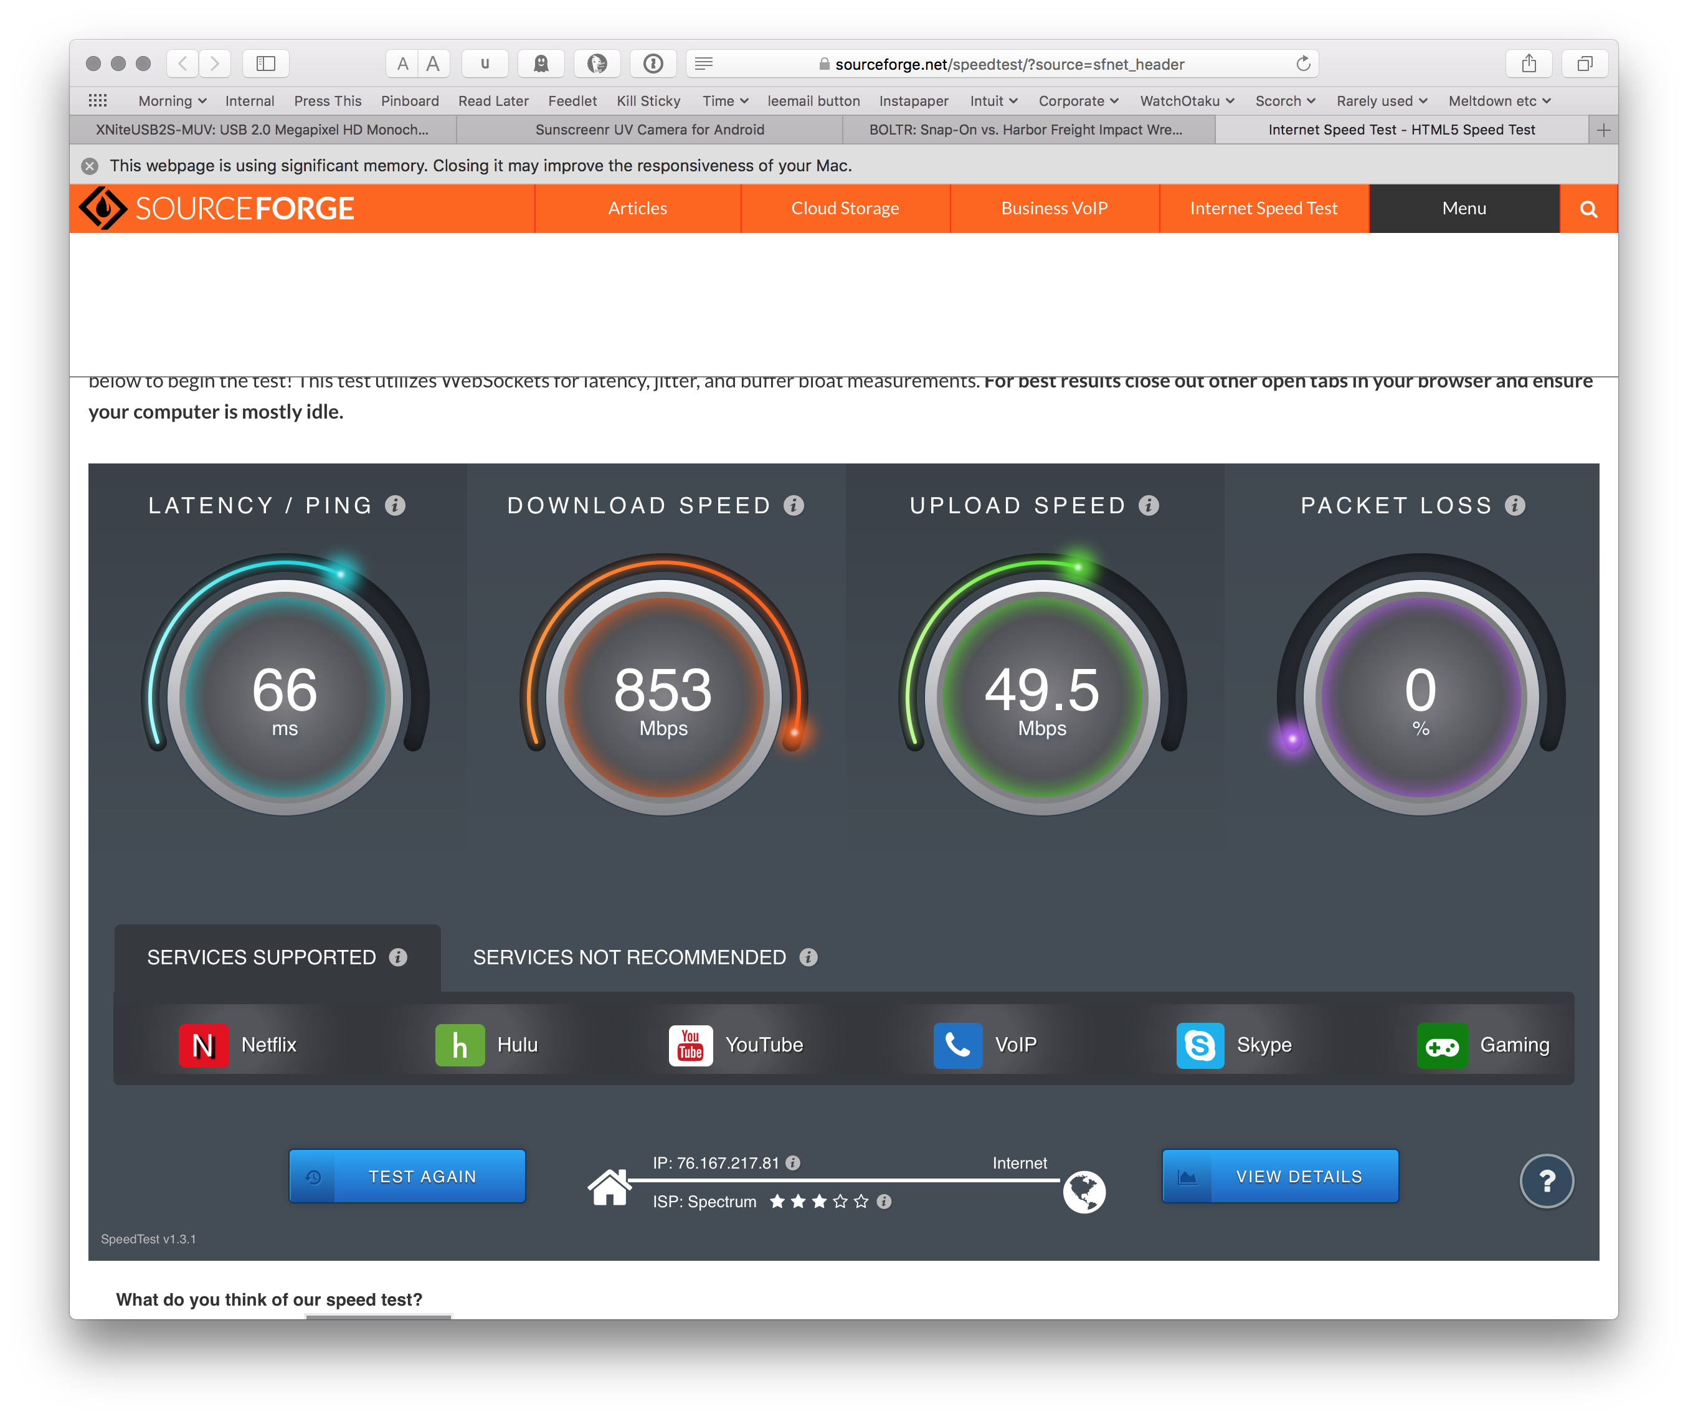1688x1419 pixels.
Task: Open the Safari share sheet icon
Action: coord(1529,64)
